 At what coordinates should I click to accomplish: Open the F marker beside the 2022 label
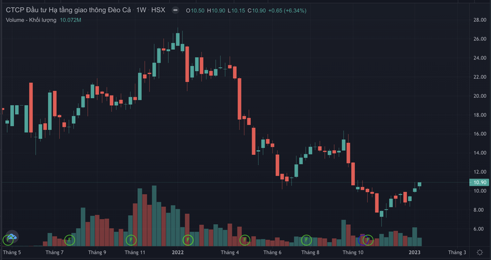[x=188, y=240]
